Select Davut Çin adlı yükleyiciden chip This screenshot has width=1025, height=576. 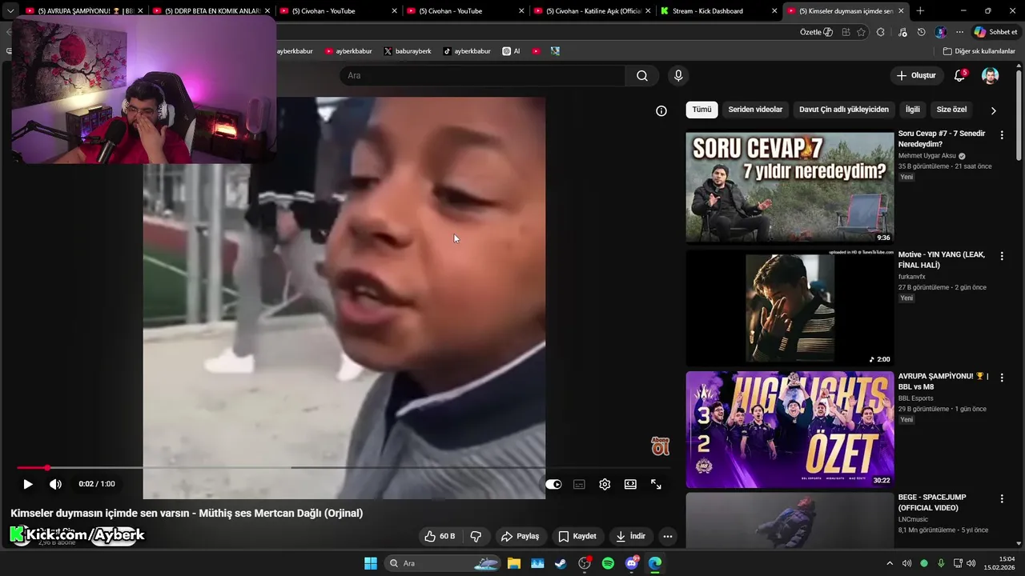tap(844, 110)
